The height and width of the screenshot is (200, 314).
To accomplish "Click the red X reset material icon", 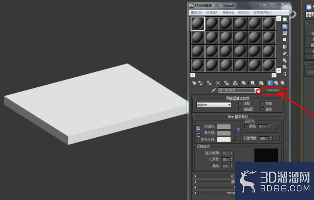I will click(x=218, y=83).
